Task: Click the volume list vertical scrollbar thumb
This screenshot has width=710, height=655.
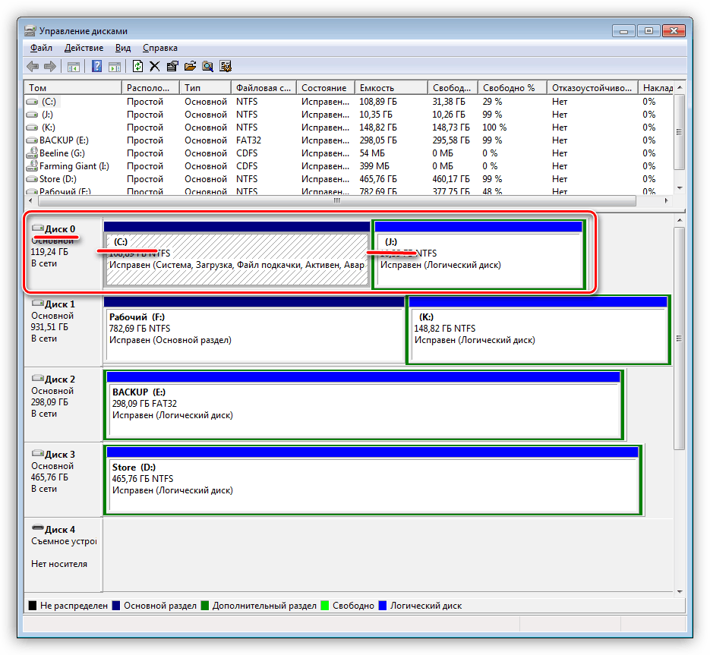Action: 679,132
